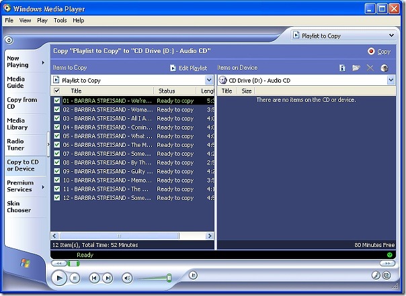The height and width of the screenshot is (296, 406).
Task: Click the Stop button
Action: coord(75,278)
